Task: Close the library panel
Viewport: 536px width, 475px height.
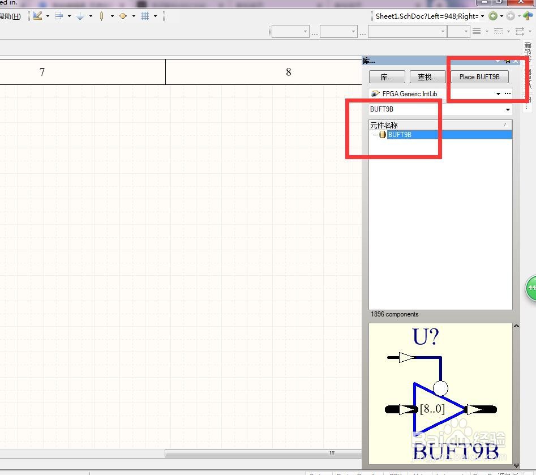Action: tap(516, 61)
